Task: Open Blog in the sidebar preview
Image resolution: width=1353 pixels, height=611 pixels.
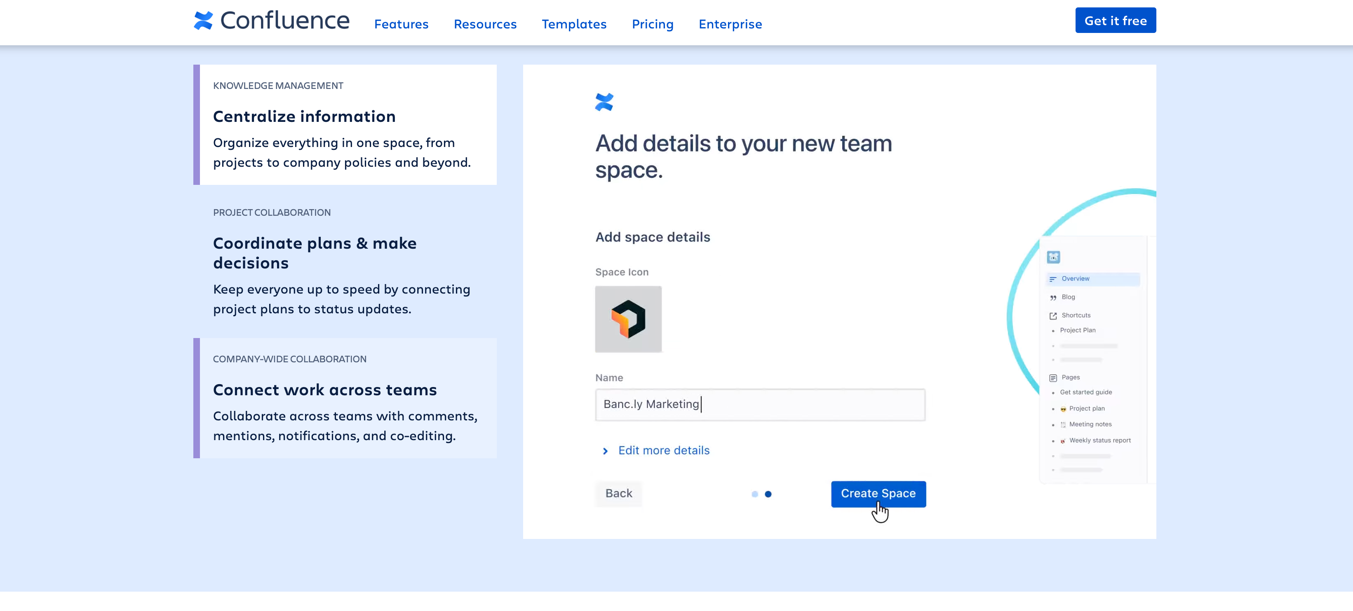Action: coord(1068,297)
